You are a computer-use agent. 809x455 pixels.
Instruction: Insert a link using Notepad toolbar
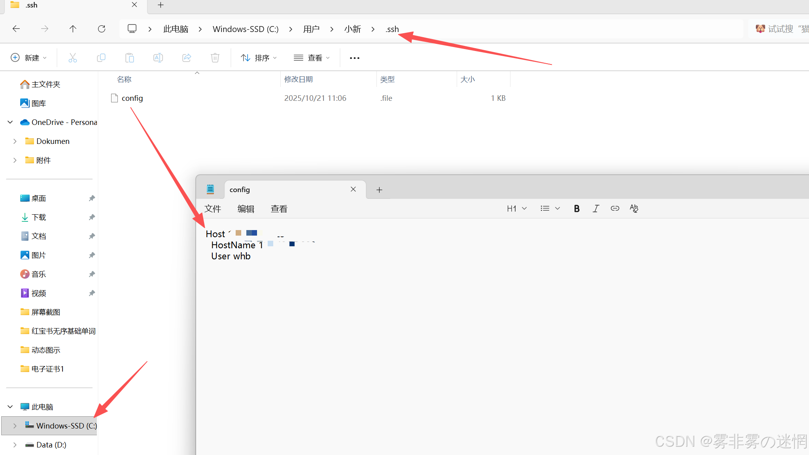(614, 208)
